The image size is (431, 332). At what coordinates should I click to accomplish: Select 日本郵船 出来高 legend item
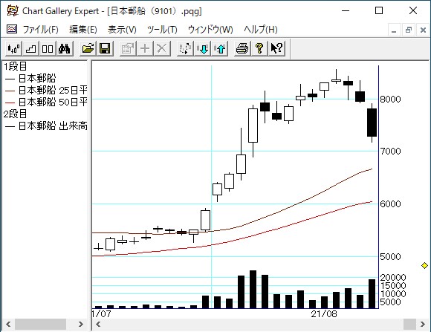pyautogui.click(x=46, y=126)
